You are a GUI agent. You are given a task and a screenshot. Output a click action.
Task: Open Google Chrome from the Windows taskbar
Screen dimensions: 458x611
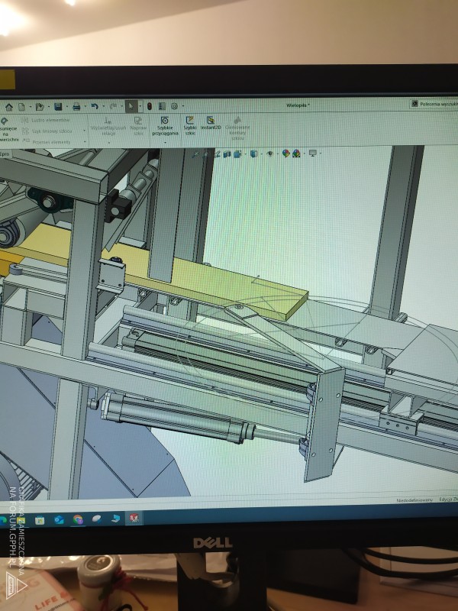coord(78,519)
